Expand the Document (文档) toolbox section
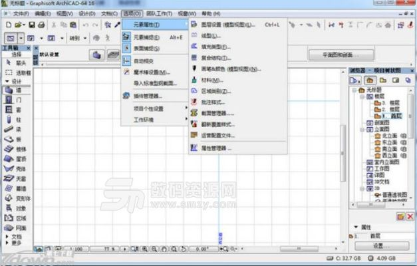This screenshot has height=266, width=417. tap(7, 236)
